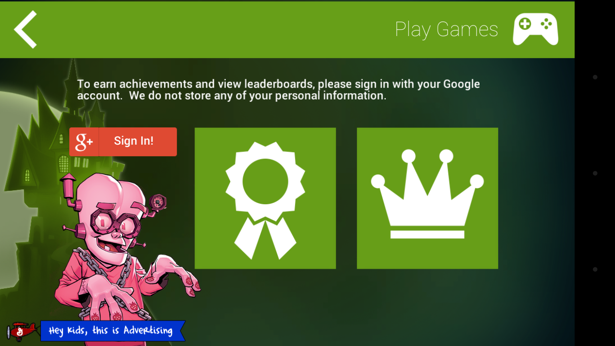This screenshot has width=615, height=346.
Task: Open the achievements ribbon badge tile
Action: [x=265, y=198]
